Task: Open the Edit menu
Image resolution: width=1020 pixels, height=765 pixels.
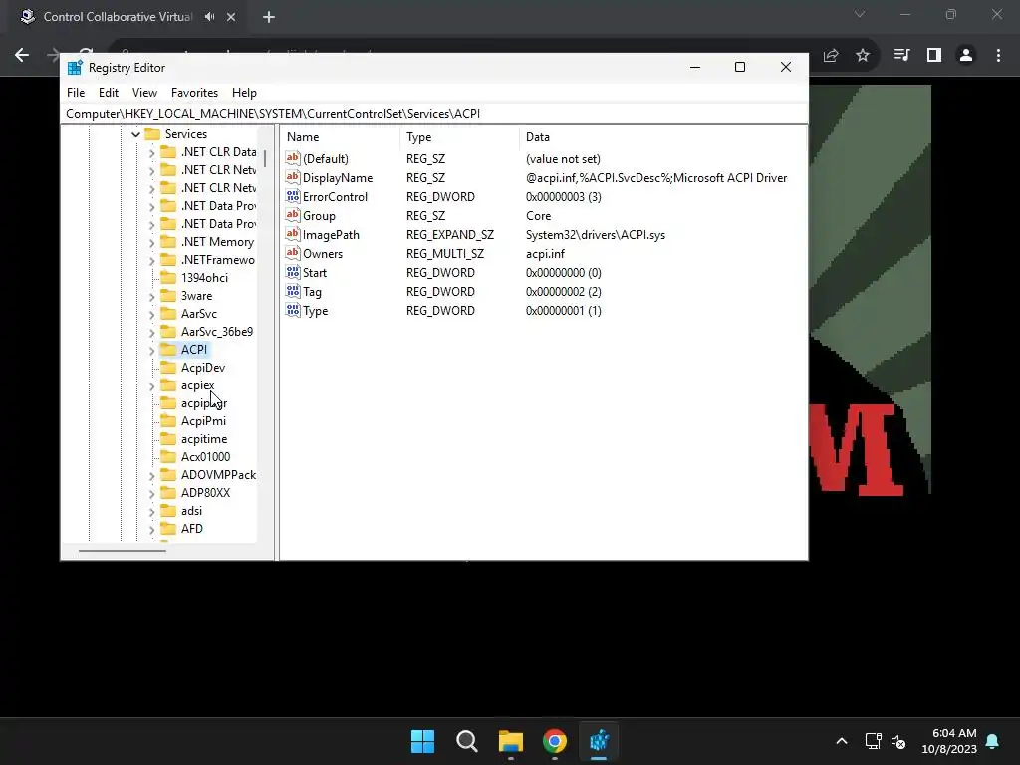Action: (x=108, y=93)
